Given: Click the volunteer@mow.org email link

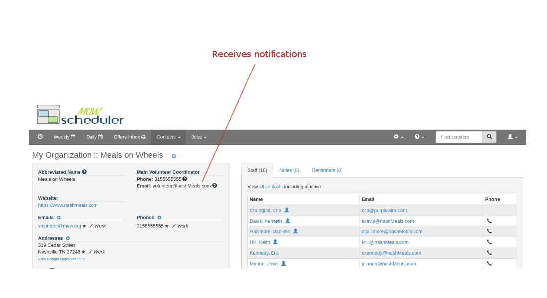Looking at the screenshot, I should tap(59, 226).
